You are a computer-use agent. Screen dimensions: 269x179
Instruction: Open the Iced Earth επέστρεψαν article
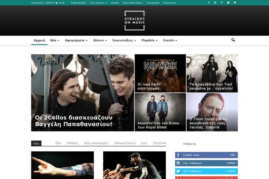(149, 86)
